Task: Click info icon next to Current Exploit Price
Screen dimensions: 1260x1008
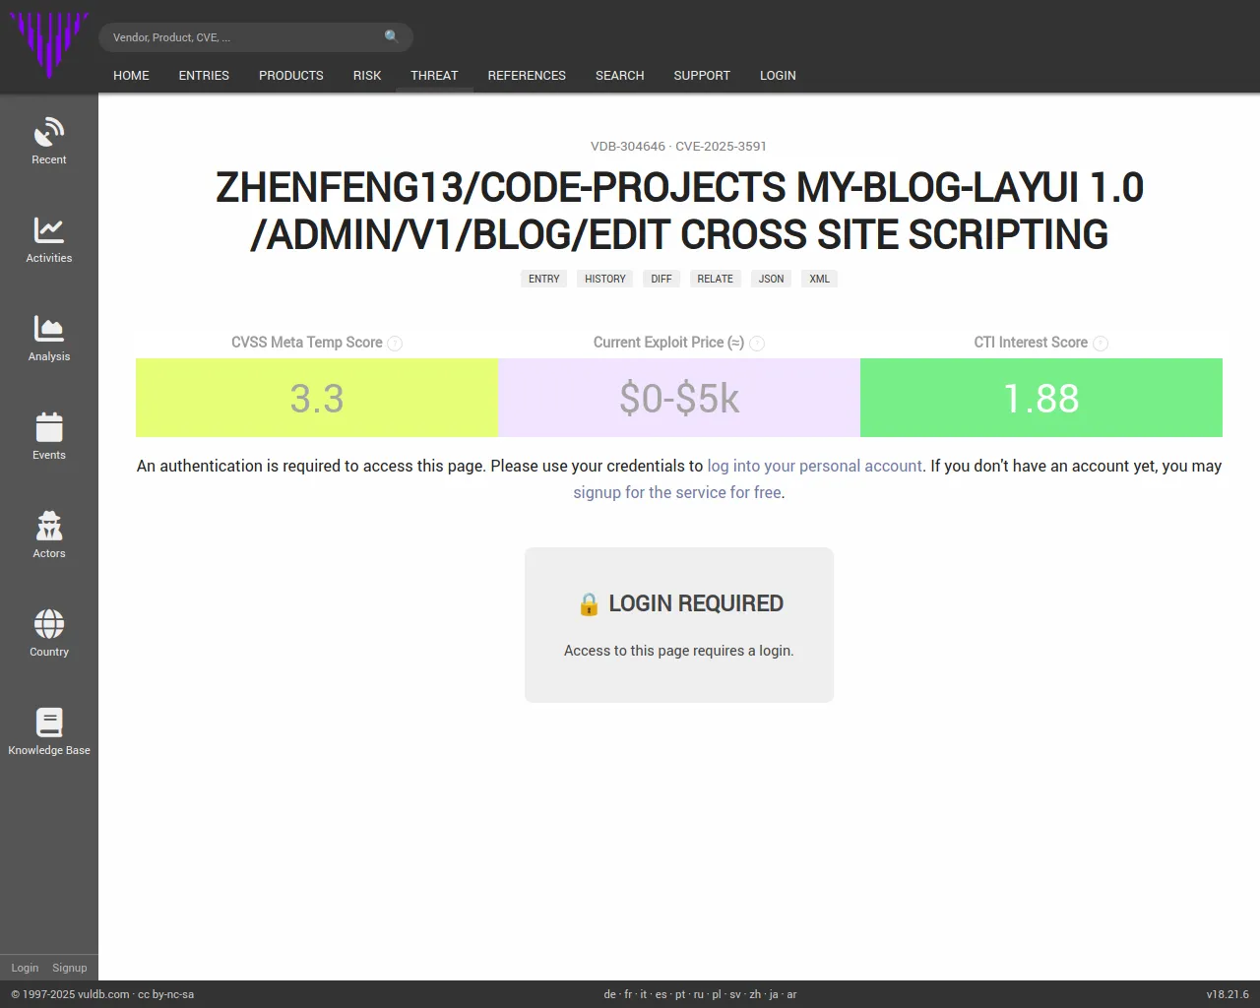Action: click(757, 344)
